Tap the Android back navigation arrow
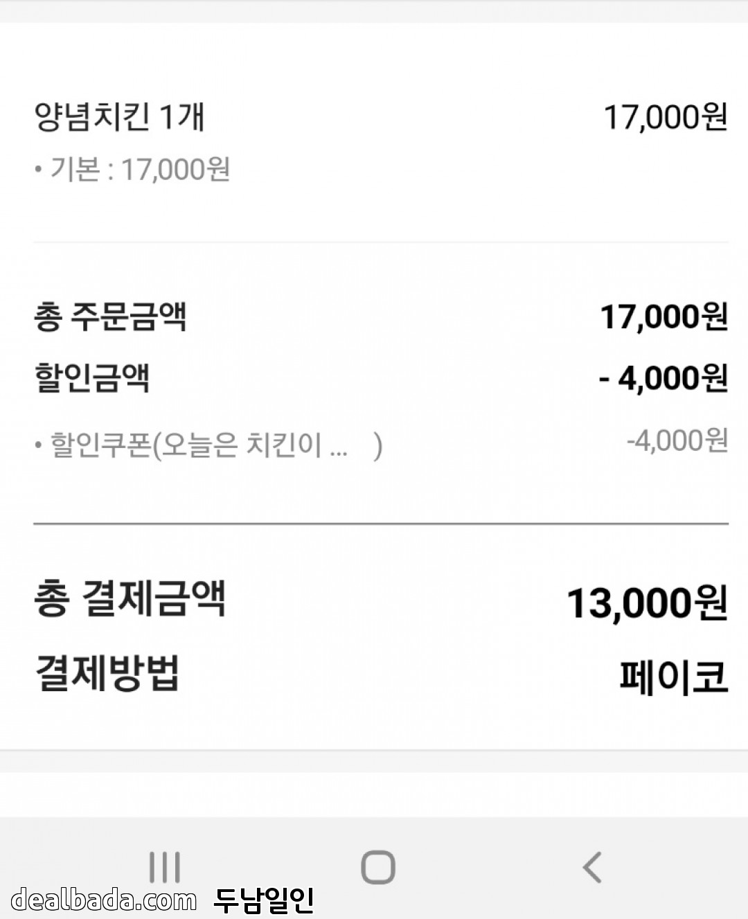This screenshot has width=748, height=919. tap(591, 866)
